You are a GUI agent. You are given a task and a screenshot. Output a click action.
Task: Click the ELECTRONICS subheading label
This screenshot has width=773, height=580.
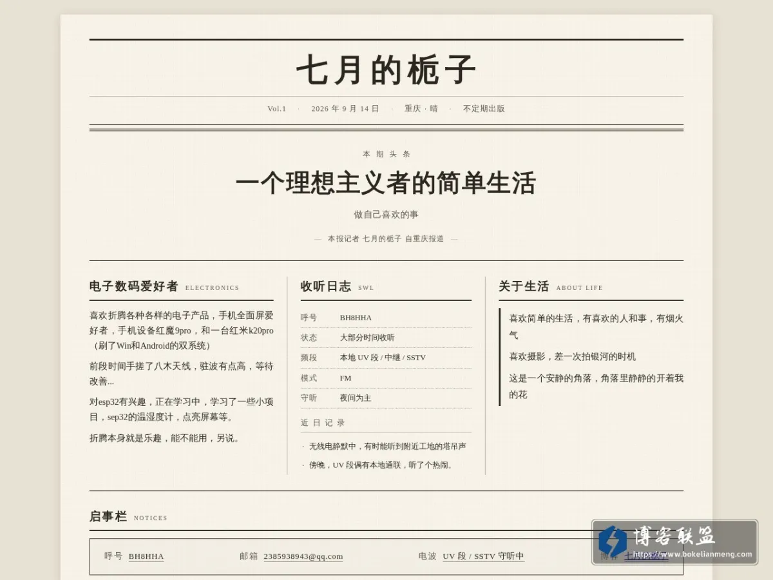212,288
